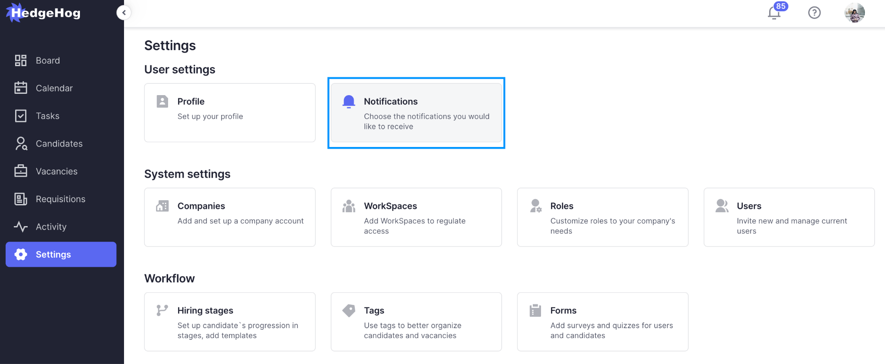The width and height of the screenshot is (885, 364).
Task: Select the Calendar icon in the sidebar
Action: tap(20, 88)
